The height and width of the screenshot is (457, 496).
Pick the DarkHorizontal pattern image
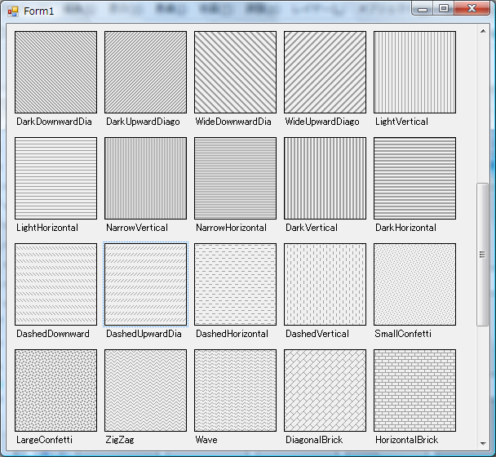[x=414, y=178]
